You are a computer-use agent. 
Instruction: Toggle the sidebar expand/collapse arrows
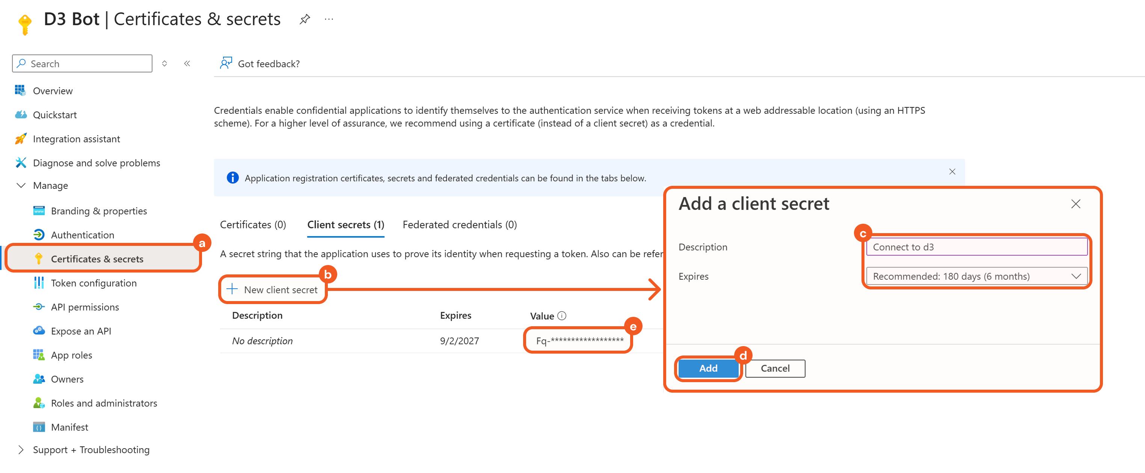tap(164, 63)
